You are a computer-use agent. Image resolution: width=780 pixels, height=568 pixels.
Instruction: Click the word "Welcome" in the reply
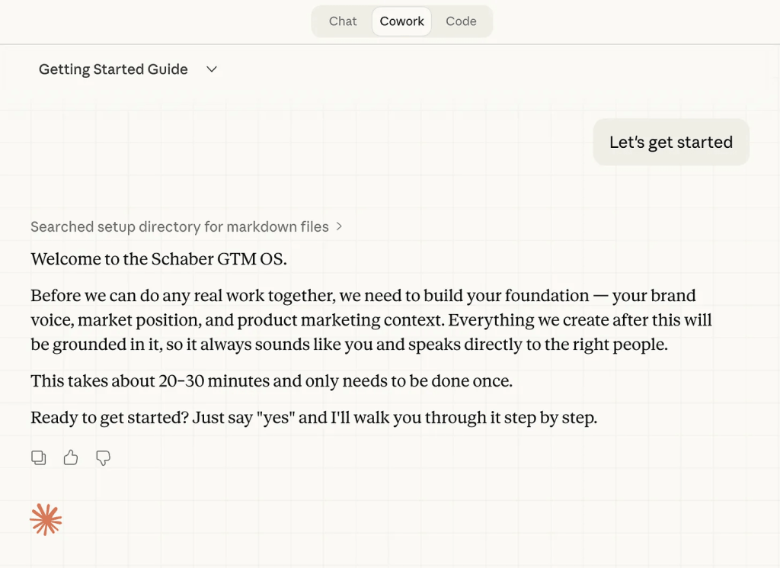(63, 259)
